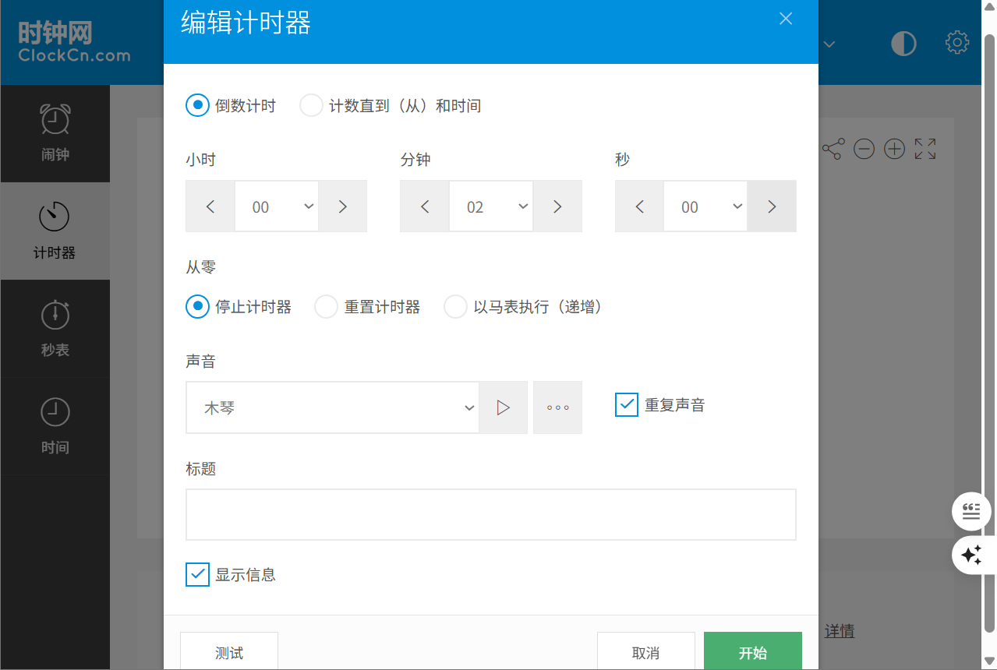
Task: Open settings via the gear icon
Action: click(957, 43)
